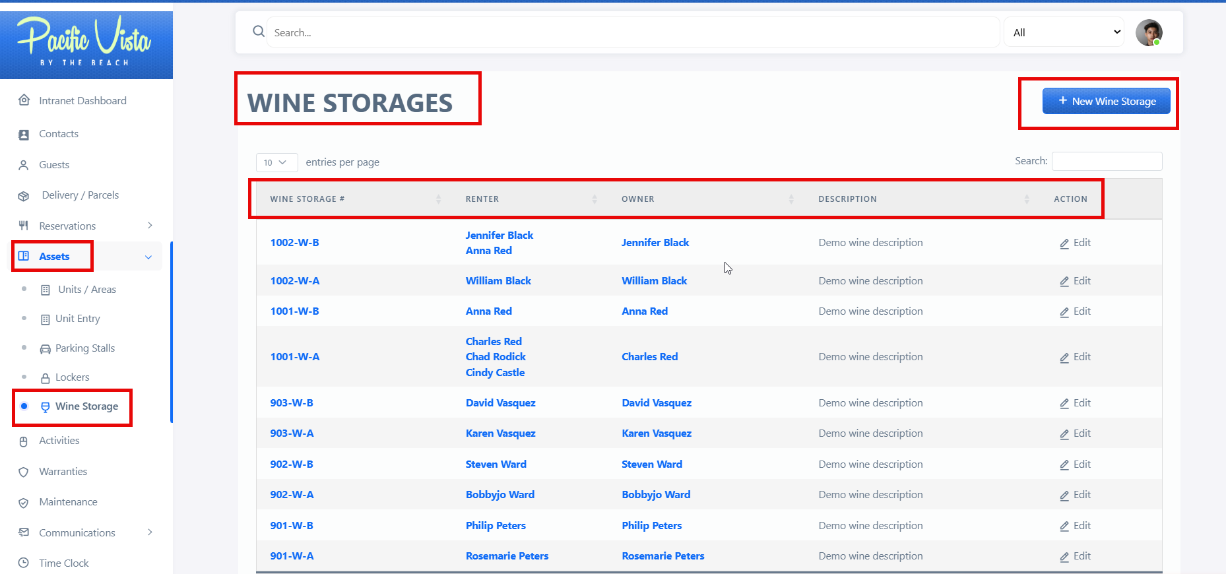
Task: Open Maintenance menu item
Action: coord(68,501)
